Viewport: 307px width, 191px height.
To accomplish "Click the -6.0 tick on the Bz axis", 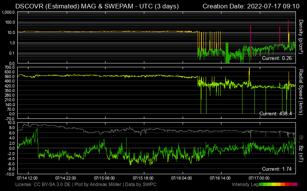I will coord(11,164).
